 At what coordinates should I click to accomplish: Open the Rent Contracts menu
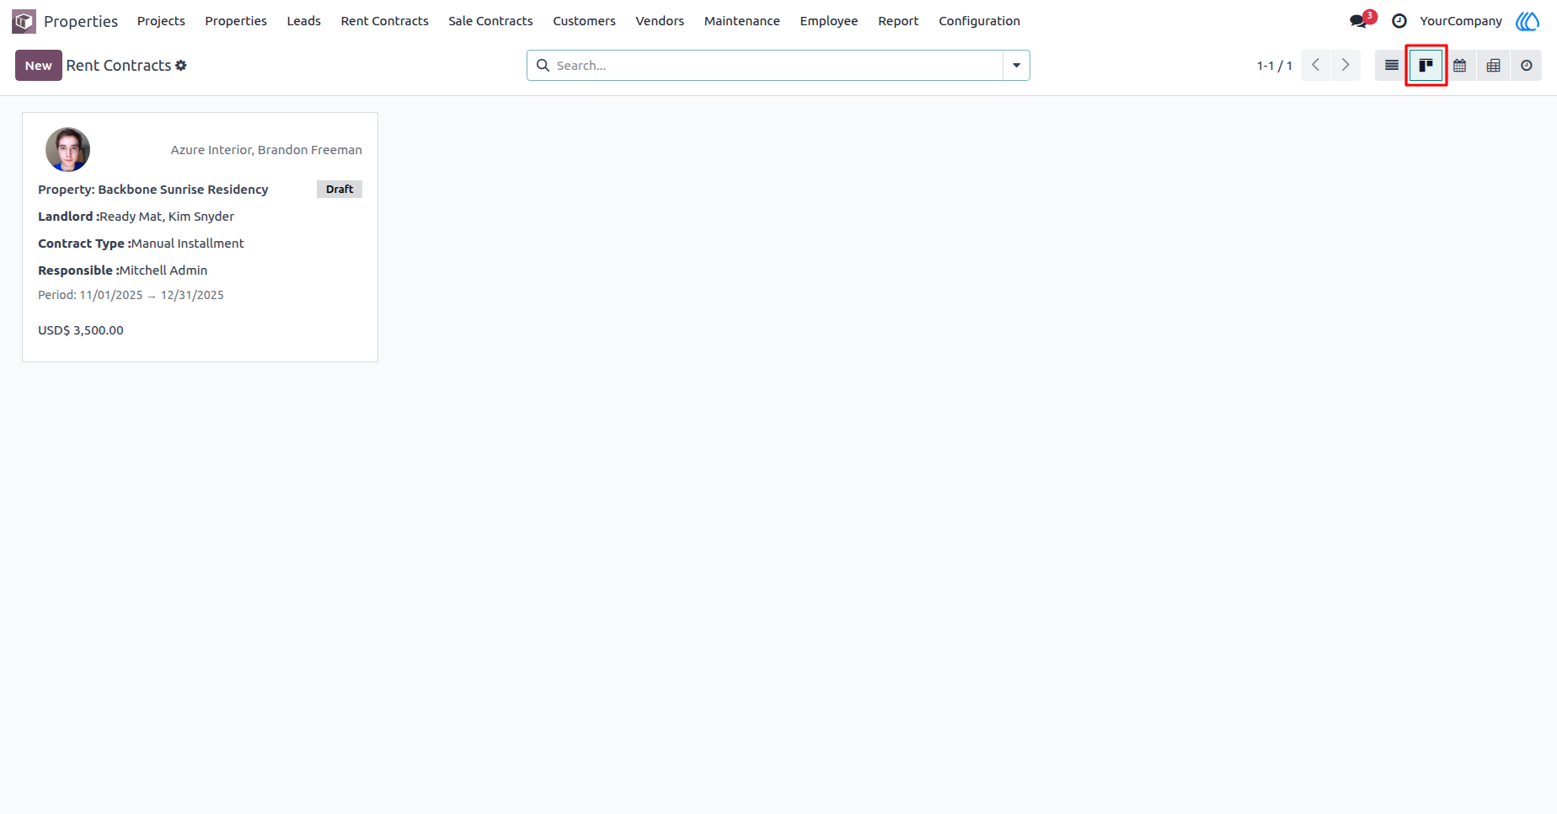pos(384,21)
